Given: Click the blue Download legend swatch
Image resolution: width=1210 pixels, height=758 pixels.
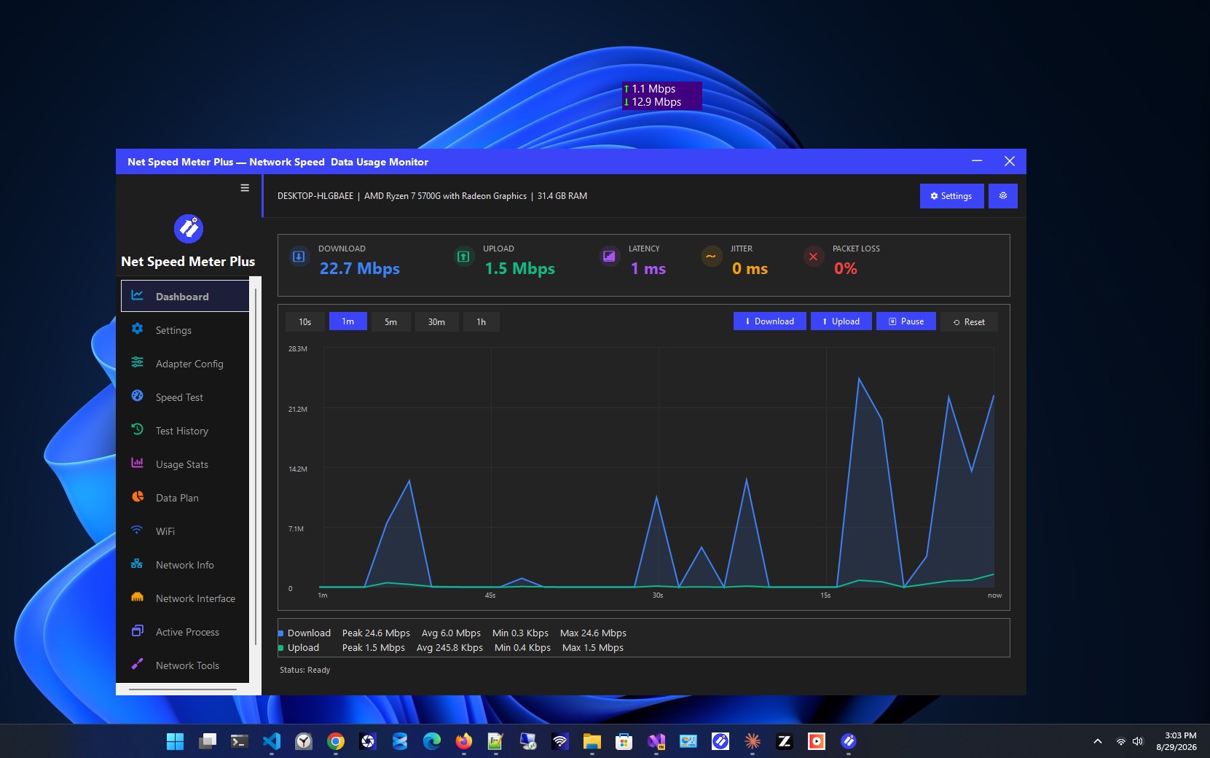Looking at the screenshot, I should coord(281,633).
